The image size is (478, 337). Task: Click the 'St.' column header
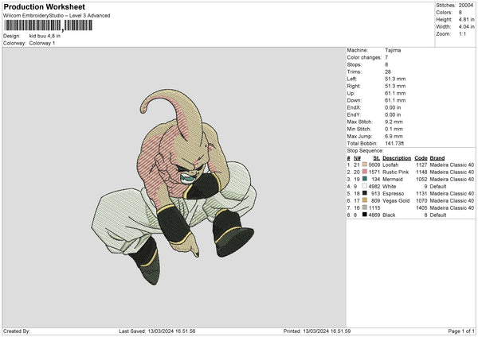[x=377, y=158]
